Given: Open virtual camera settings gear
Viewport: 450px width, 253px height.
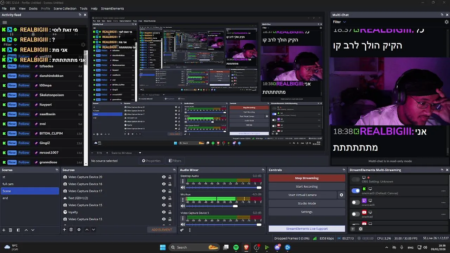Looking at the screenshot, I should tap(341, 195).
